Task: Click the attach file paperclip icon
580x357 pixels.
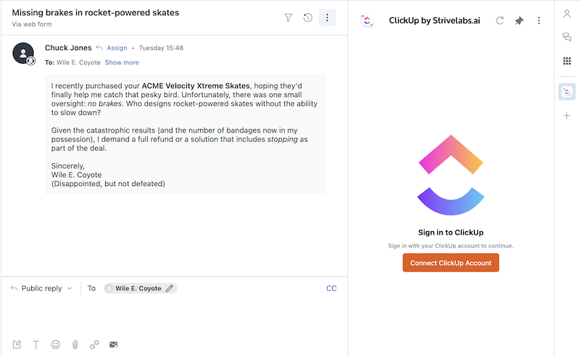Action: (75, 345)
